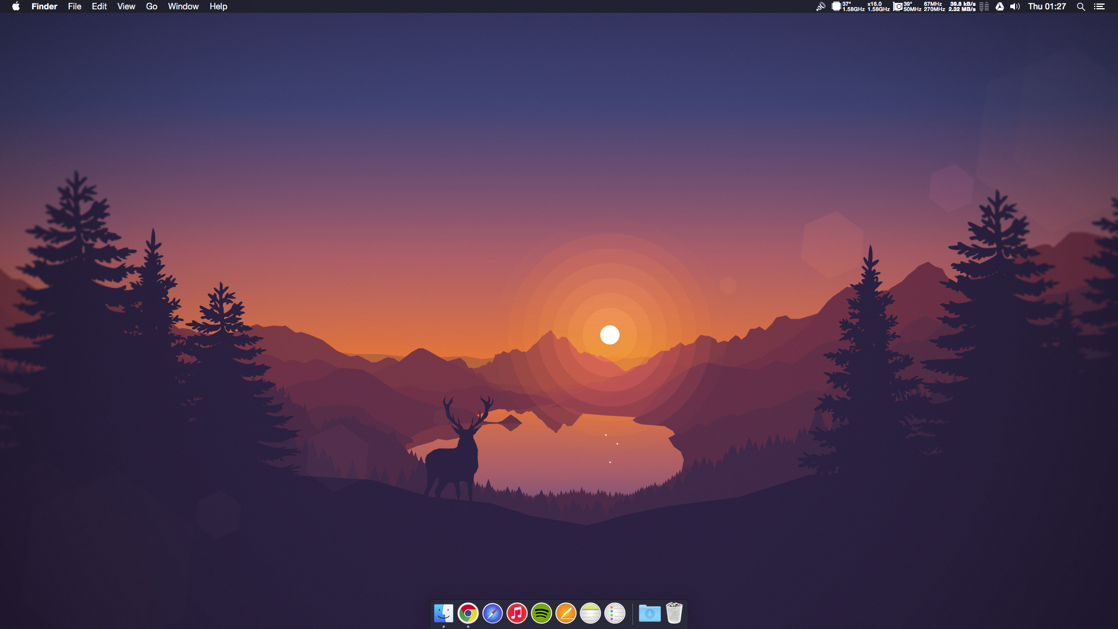Open the Window menu

[x=183, y=6]
